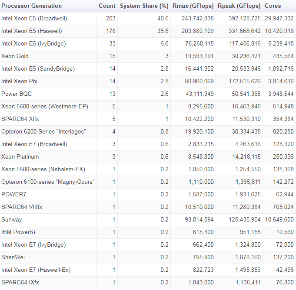The width and height of the screenshot is (296, 290).
Task: Select Xeon 5600-series (Westmere-EP) row
Action: click(148, 106)
